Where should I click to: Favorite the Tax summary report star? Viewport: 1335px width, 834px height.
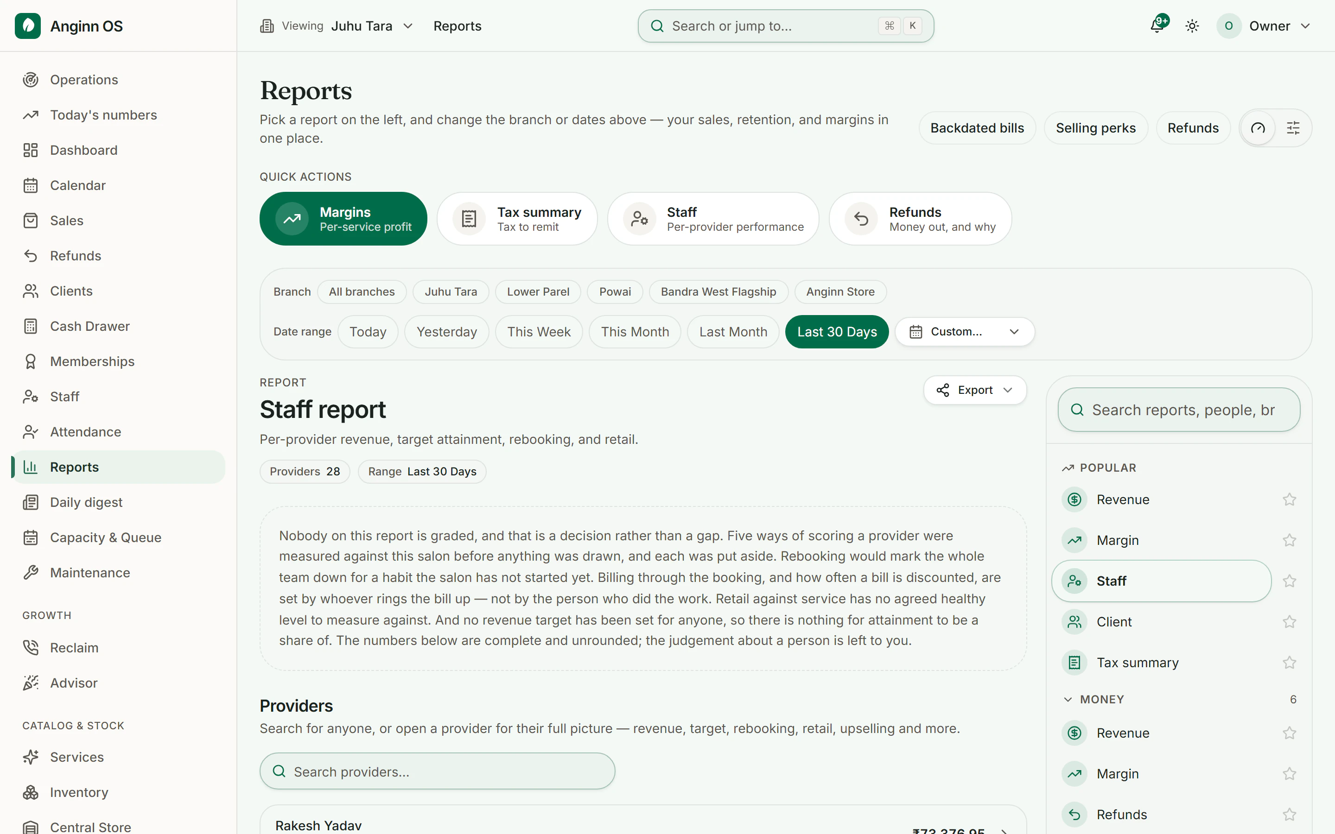point(1289,663)
